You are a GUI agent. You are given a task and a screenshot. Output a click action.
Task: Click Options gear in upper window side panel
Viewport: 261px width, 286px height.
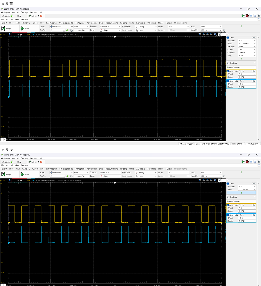point(228,63)
